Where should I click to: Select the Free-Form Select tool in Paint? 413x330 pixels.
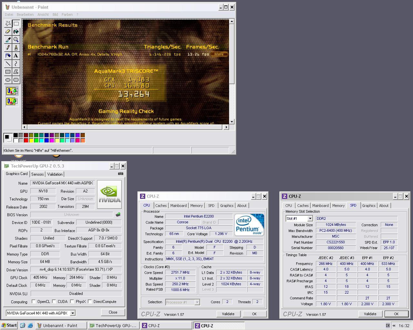tap(8, 24)
